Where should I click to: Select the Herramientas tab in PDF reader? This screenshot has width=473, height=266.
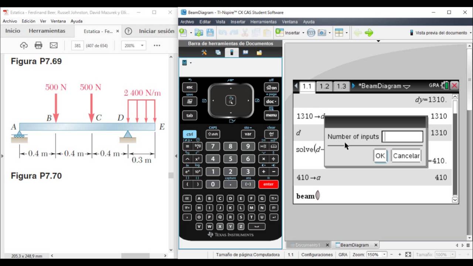click(47, 31)
